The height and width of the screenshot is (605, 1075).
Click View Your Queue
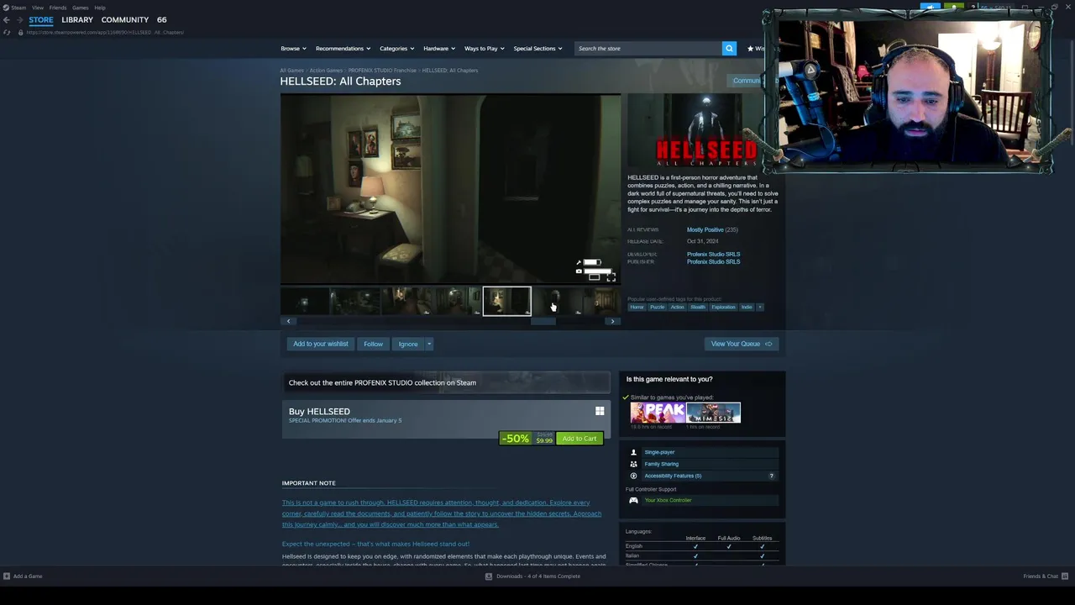coord(741,344)
